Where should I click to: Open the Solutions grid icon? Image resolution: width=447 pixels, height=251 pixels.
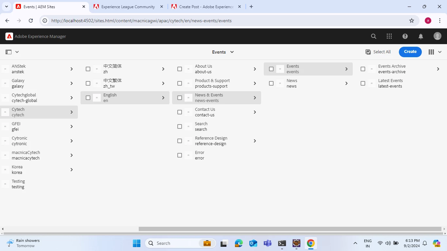click(x=389, y=36)
